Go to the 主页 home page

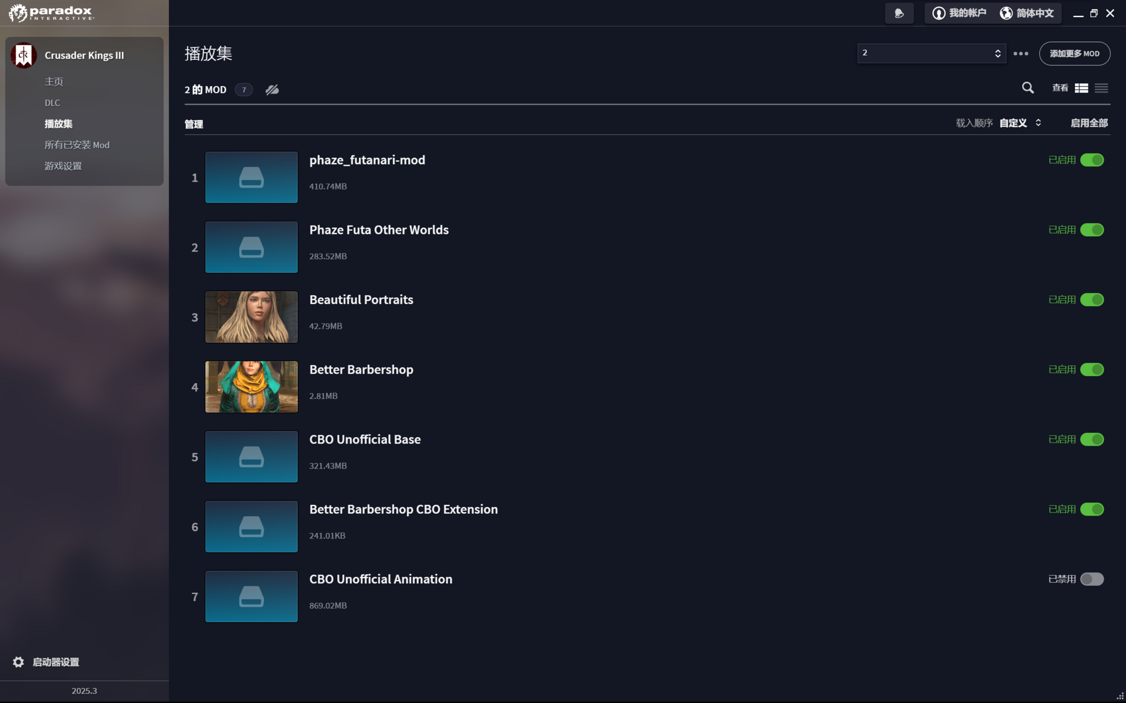[54, 81]
